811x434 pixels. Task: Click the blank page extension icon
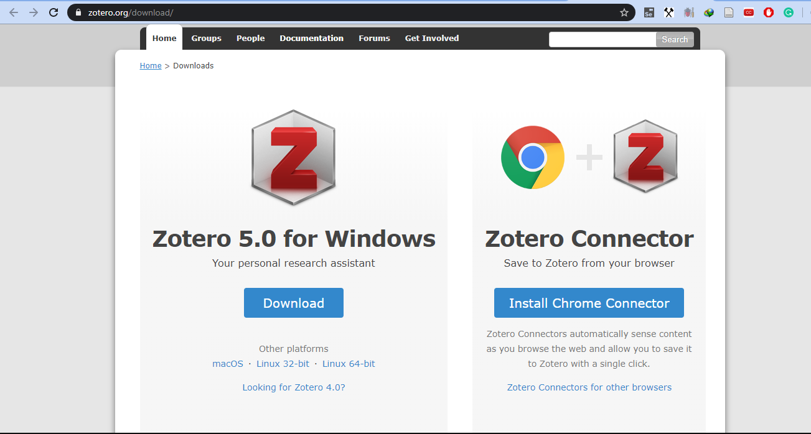coord(729,12)
